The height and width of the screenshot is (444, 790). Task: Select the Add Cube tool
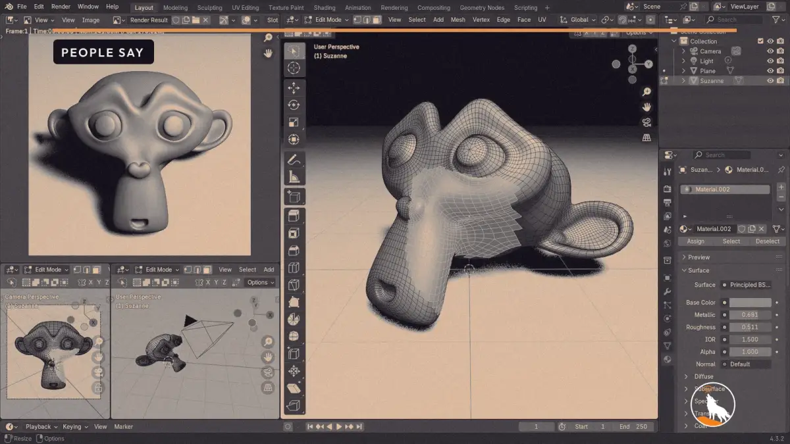294,197
